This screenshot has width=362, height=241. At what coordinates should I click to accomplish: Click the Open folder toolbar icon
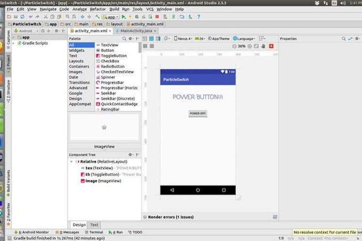pyautogui.click(x=9, y=17)
